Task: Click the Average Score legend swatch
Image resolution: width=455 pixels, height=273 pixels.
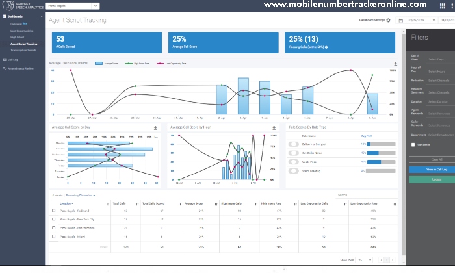Action: [99, 64]
